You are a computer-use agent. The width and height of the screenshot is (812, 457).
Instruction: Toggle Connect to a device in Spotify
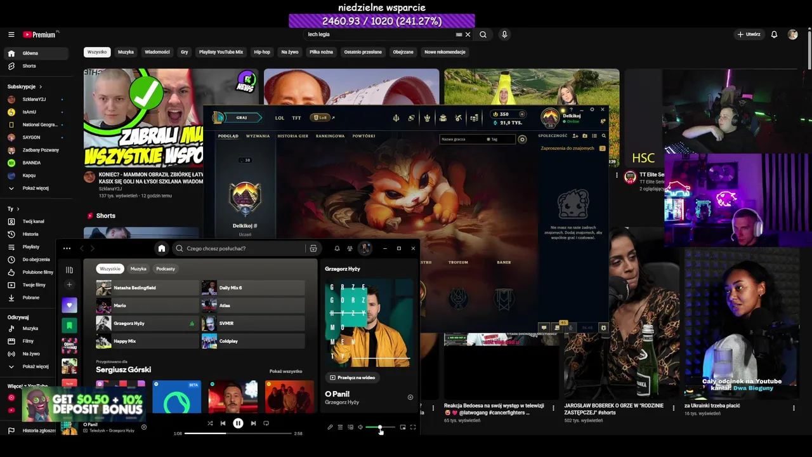350,427
